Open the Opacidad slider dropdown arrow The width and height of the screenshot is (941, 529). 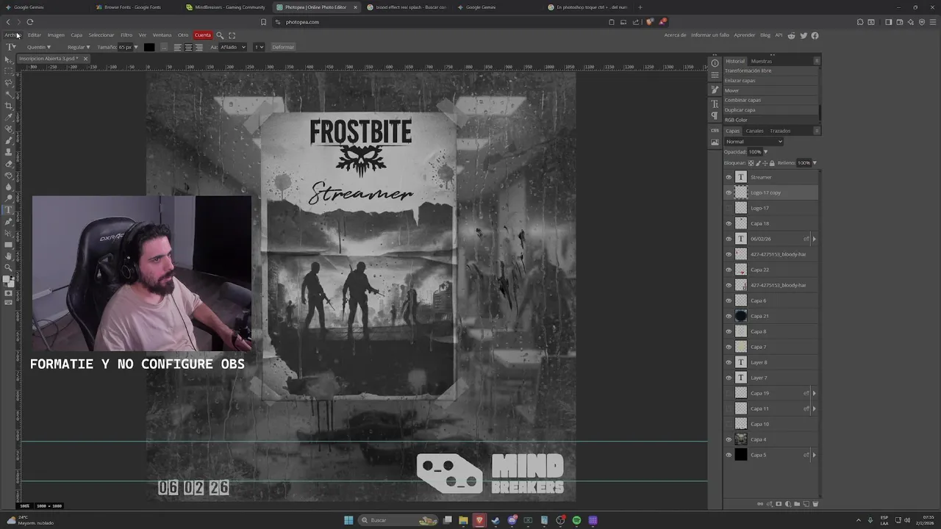[x=765, y=152]
